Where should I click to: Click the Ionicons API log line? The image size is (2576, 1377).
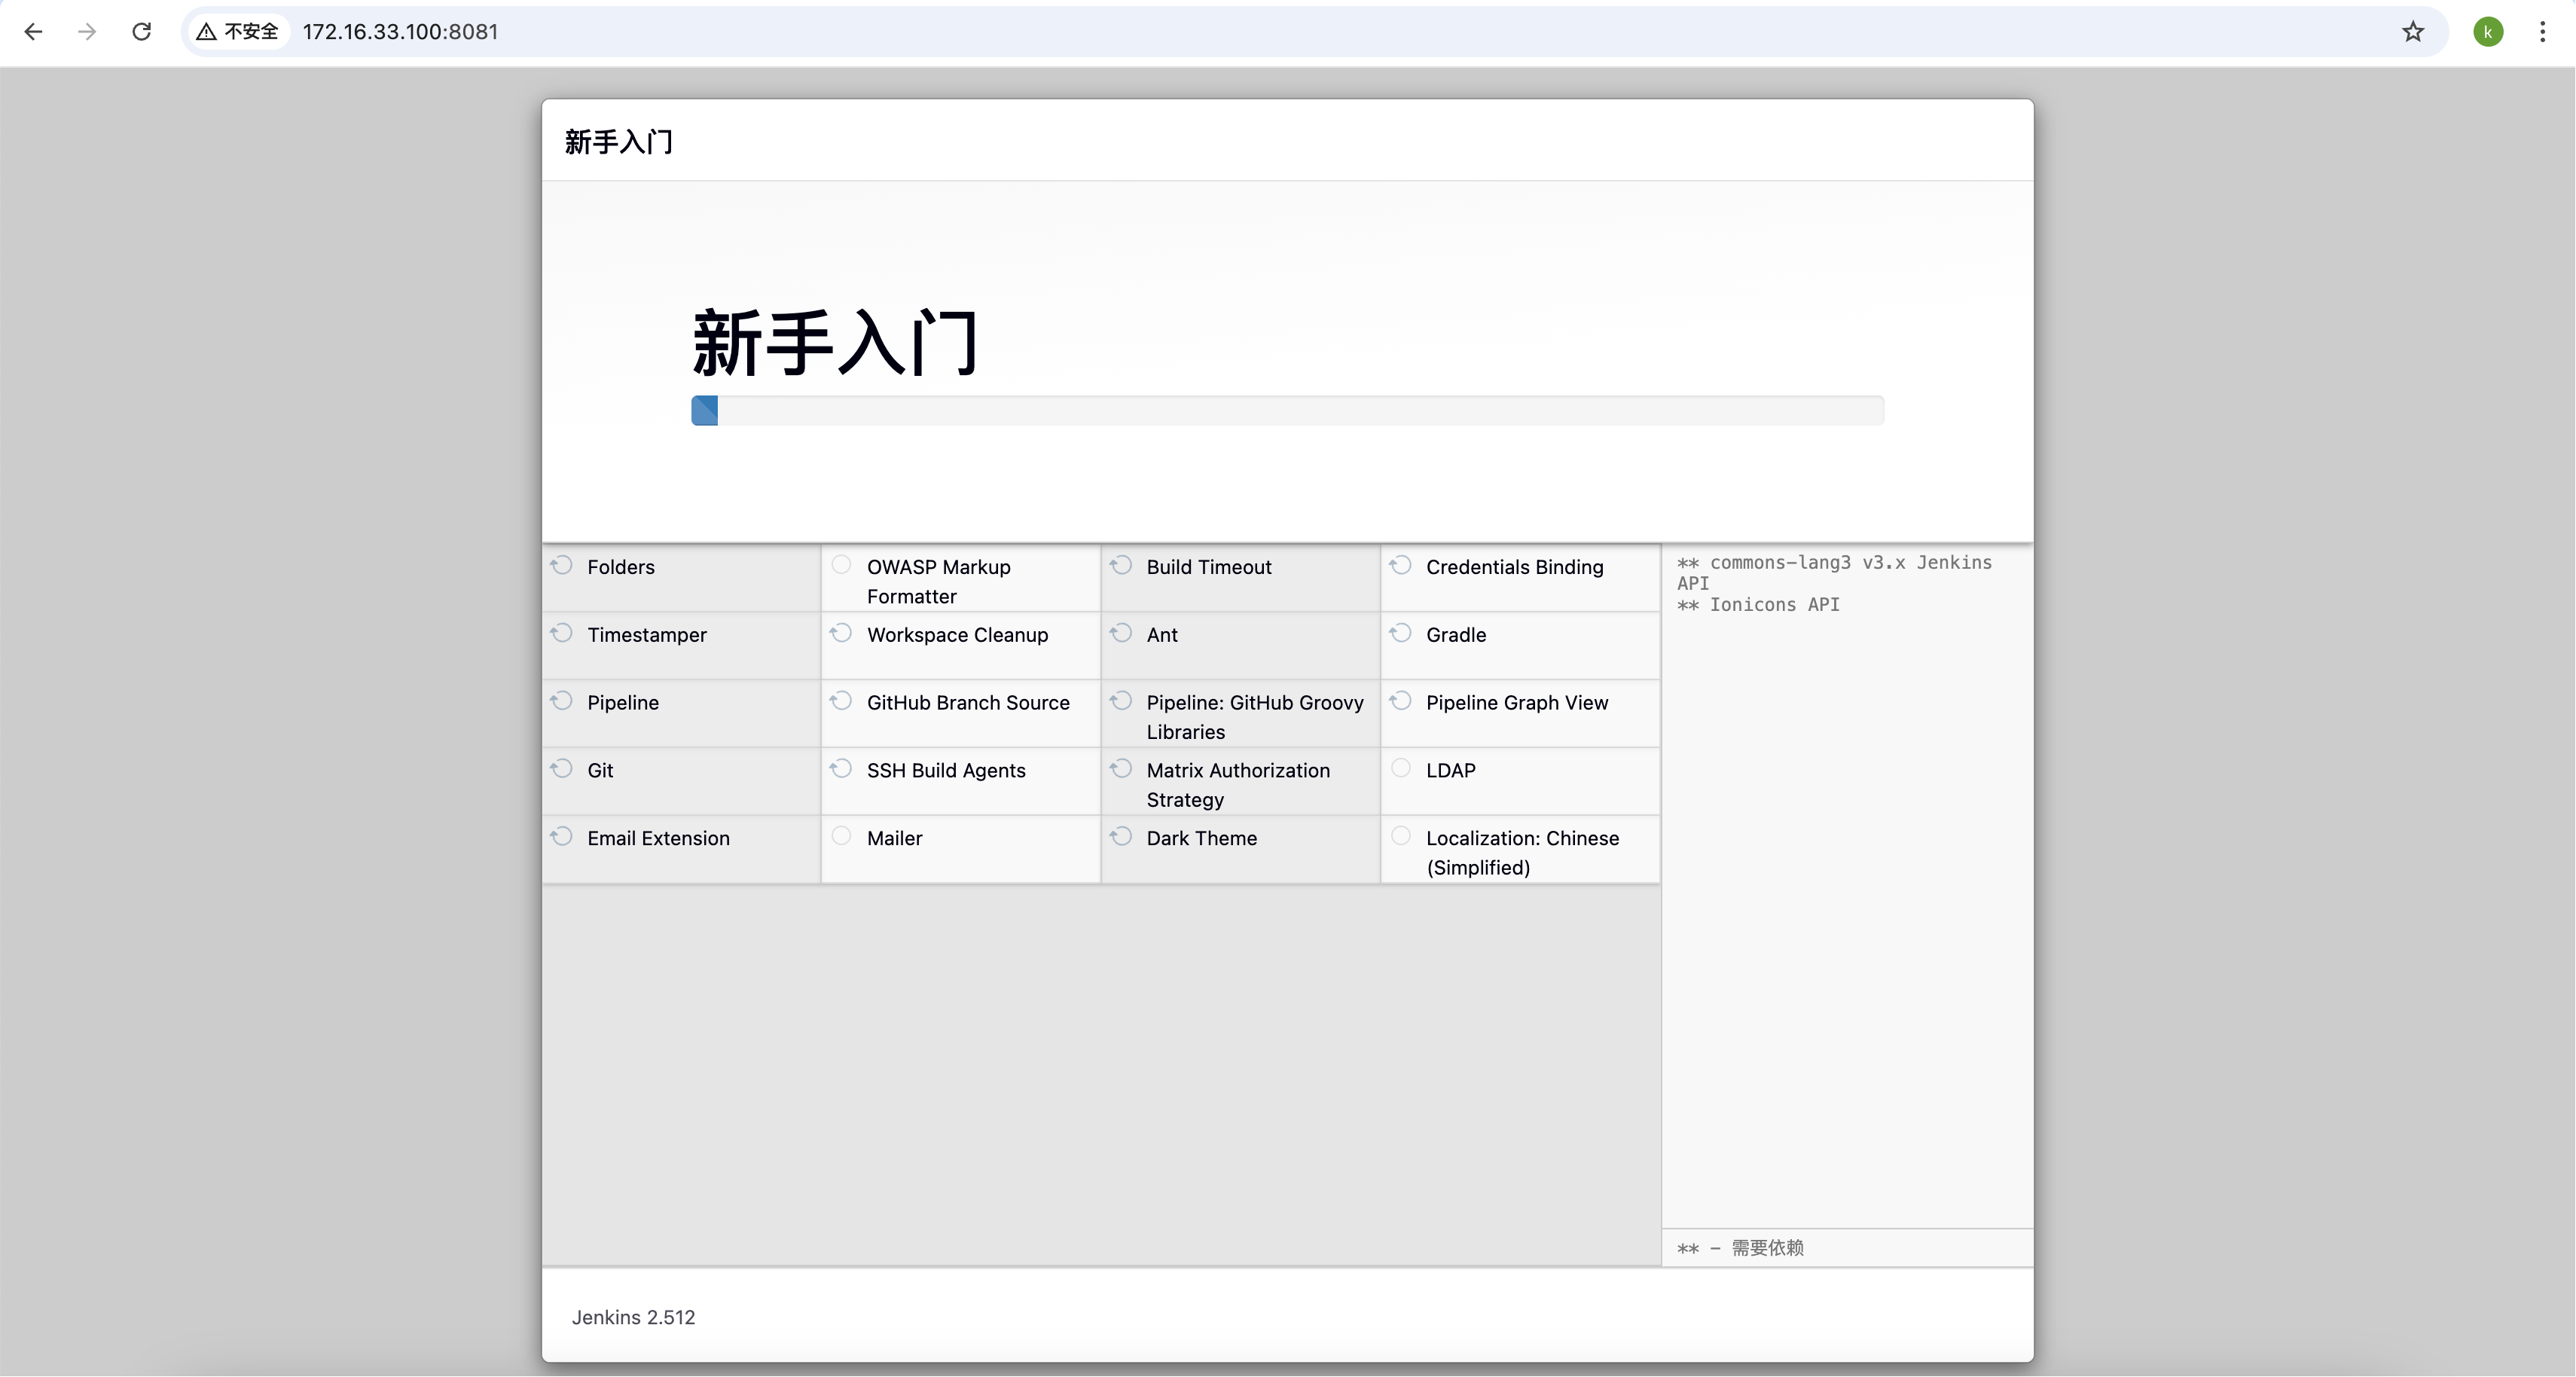pyautogui.click(x=1758, y=604)
